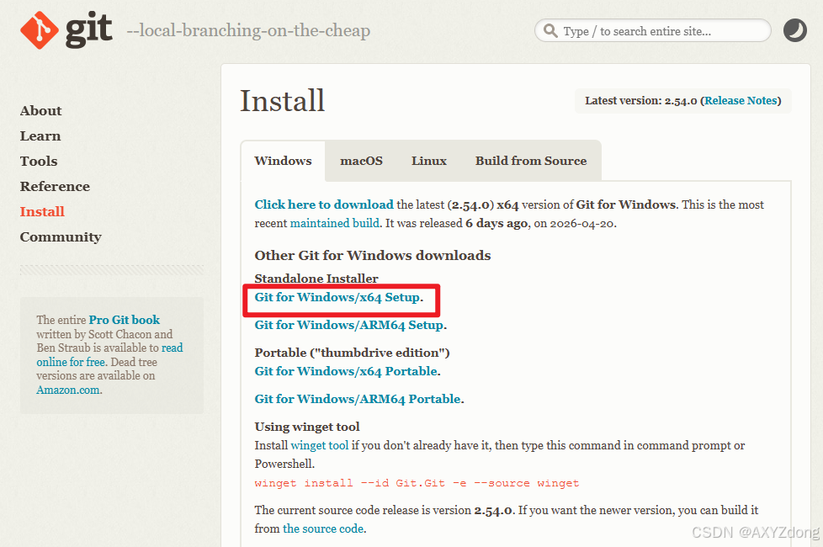This screenshot has height=547, width=823.
Task: Click the git wordmark text logo
Action: point(88,30)
